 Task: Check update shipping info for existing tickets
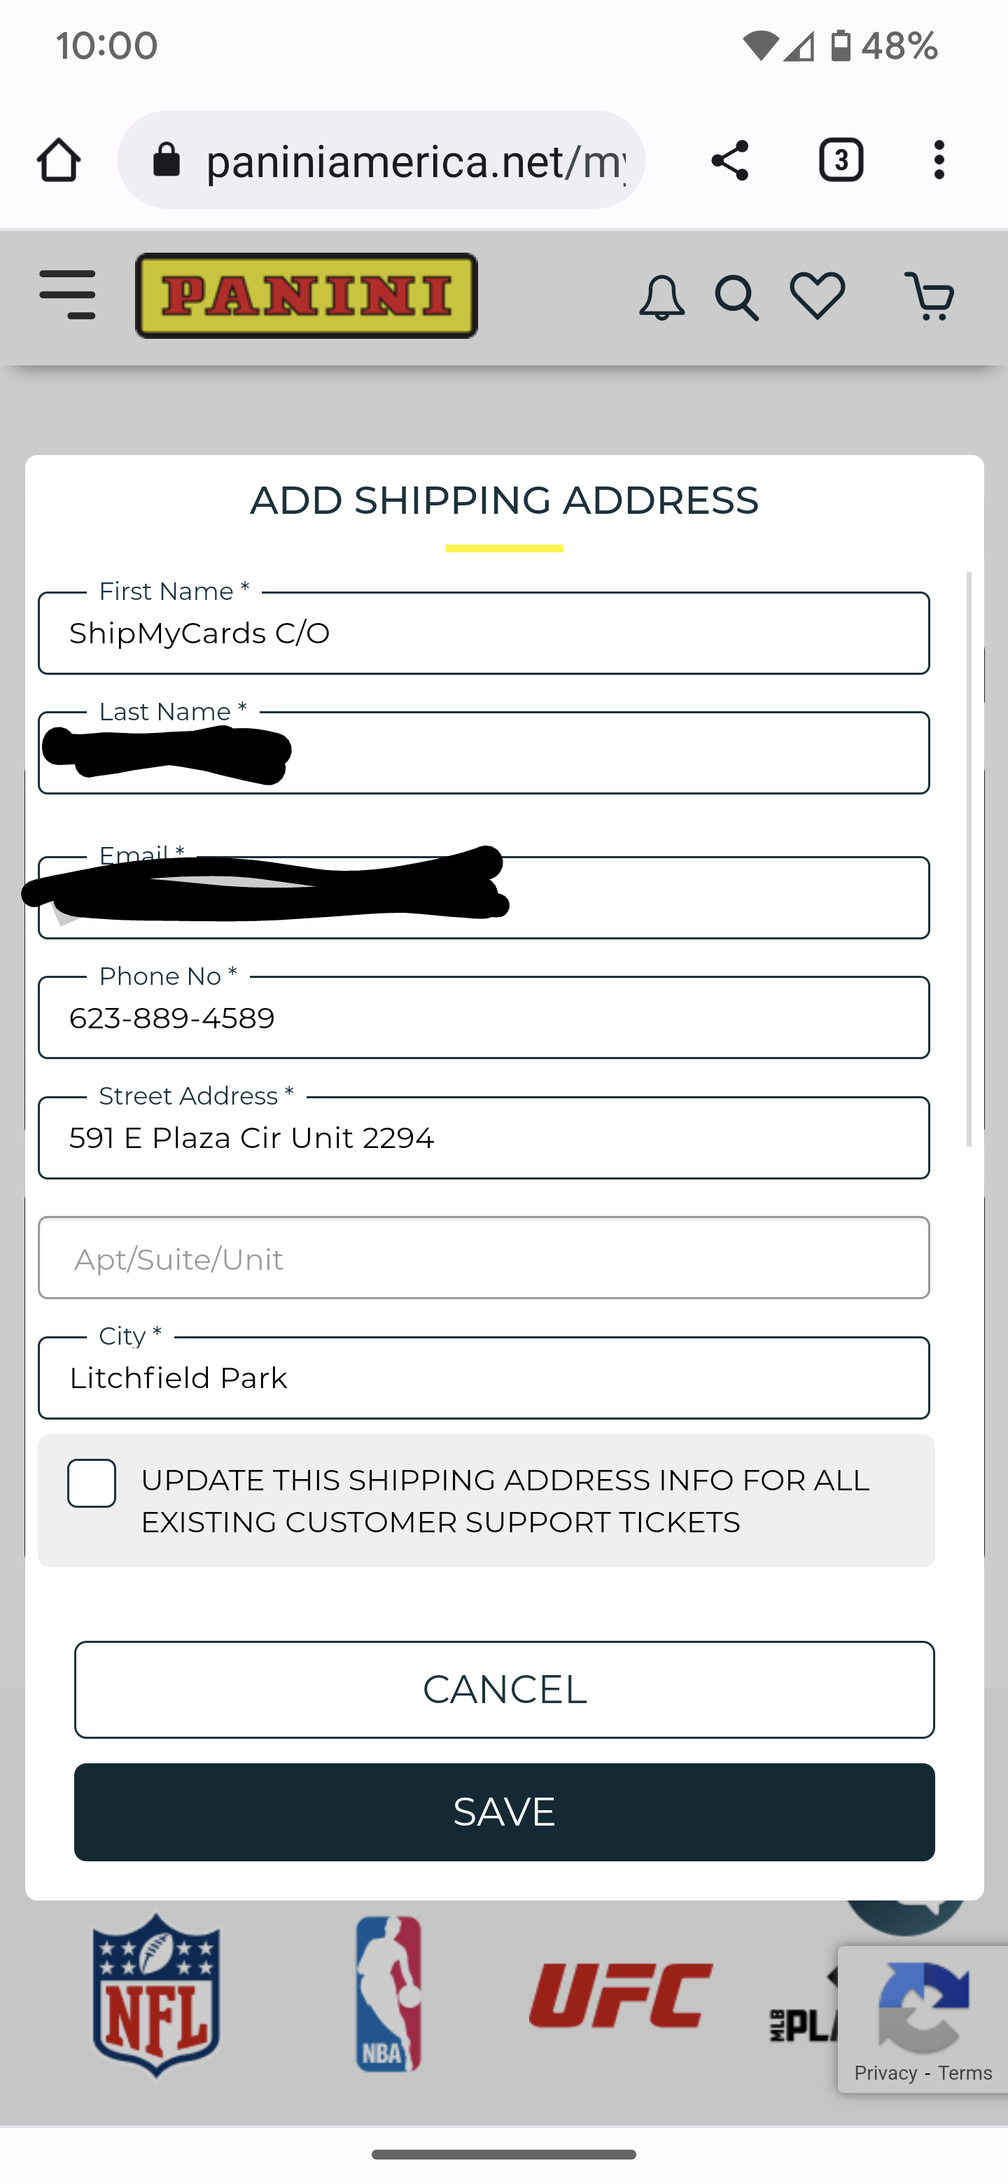[92, 1483]
